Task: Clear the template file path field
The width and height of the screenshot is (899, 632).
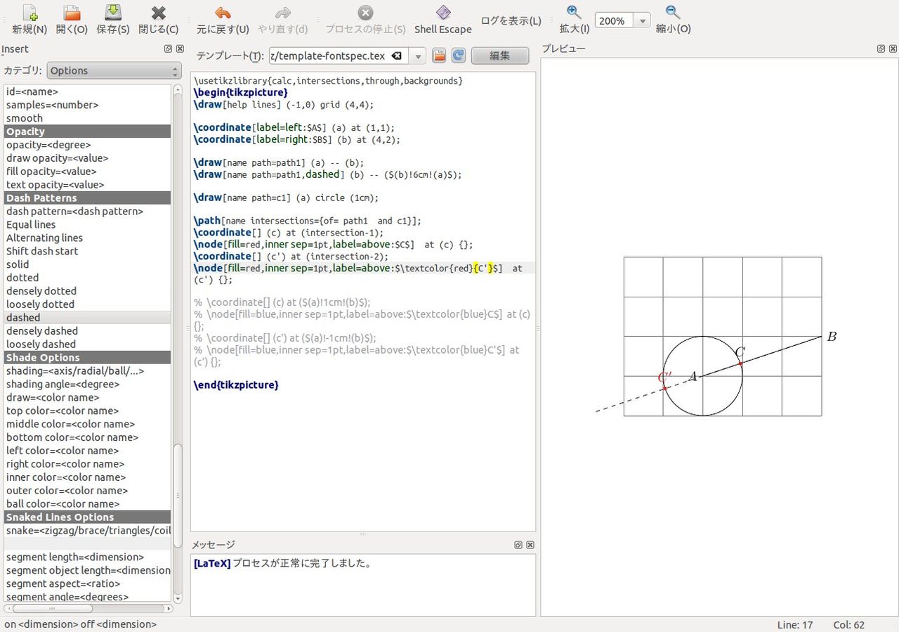Action: 397,56
